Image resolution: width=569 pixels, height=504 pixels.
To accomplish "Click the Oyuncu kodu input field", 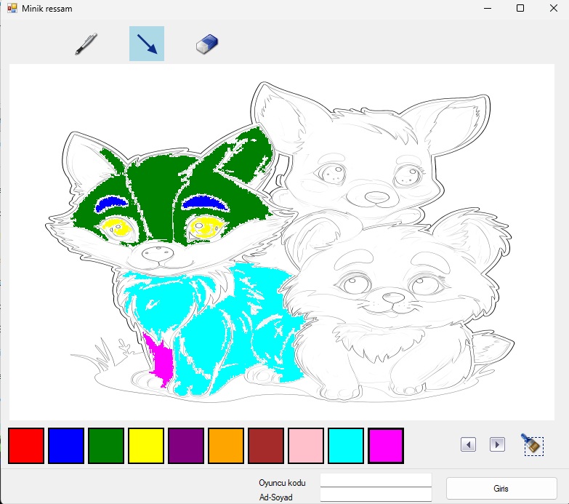I will pyautogui.click(x=376, y=480).
